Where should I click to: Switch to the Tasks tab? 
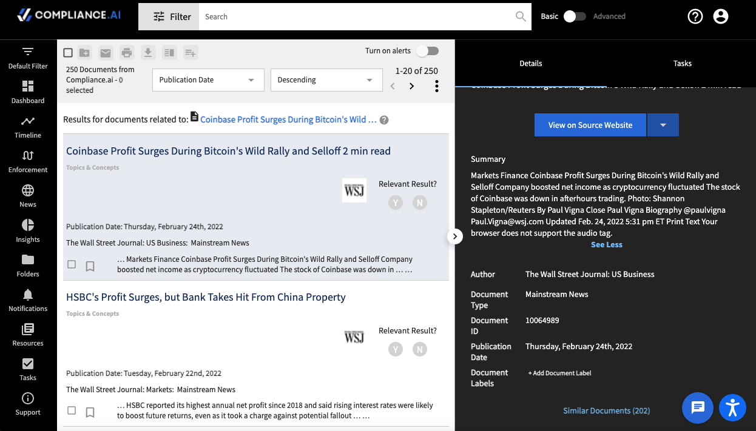682,63
